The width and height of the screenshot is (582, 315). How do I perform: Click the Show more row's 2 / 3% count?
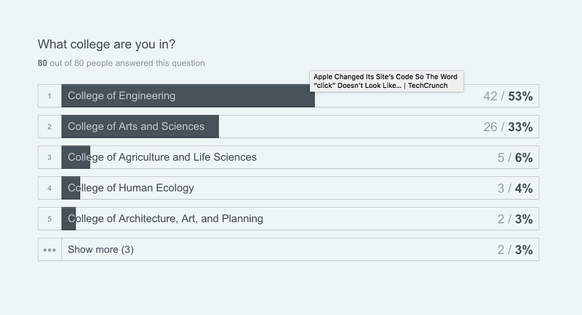(515, 250)
